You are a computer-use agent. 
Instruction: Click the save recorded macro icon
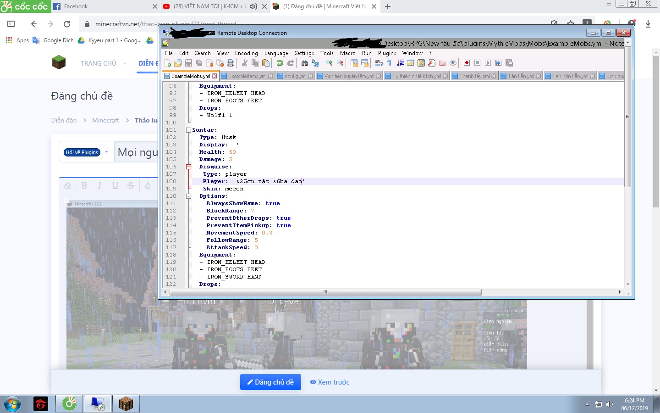tap(509, 63)
